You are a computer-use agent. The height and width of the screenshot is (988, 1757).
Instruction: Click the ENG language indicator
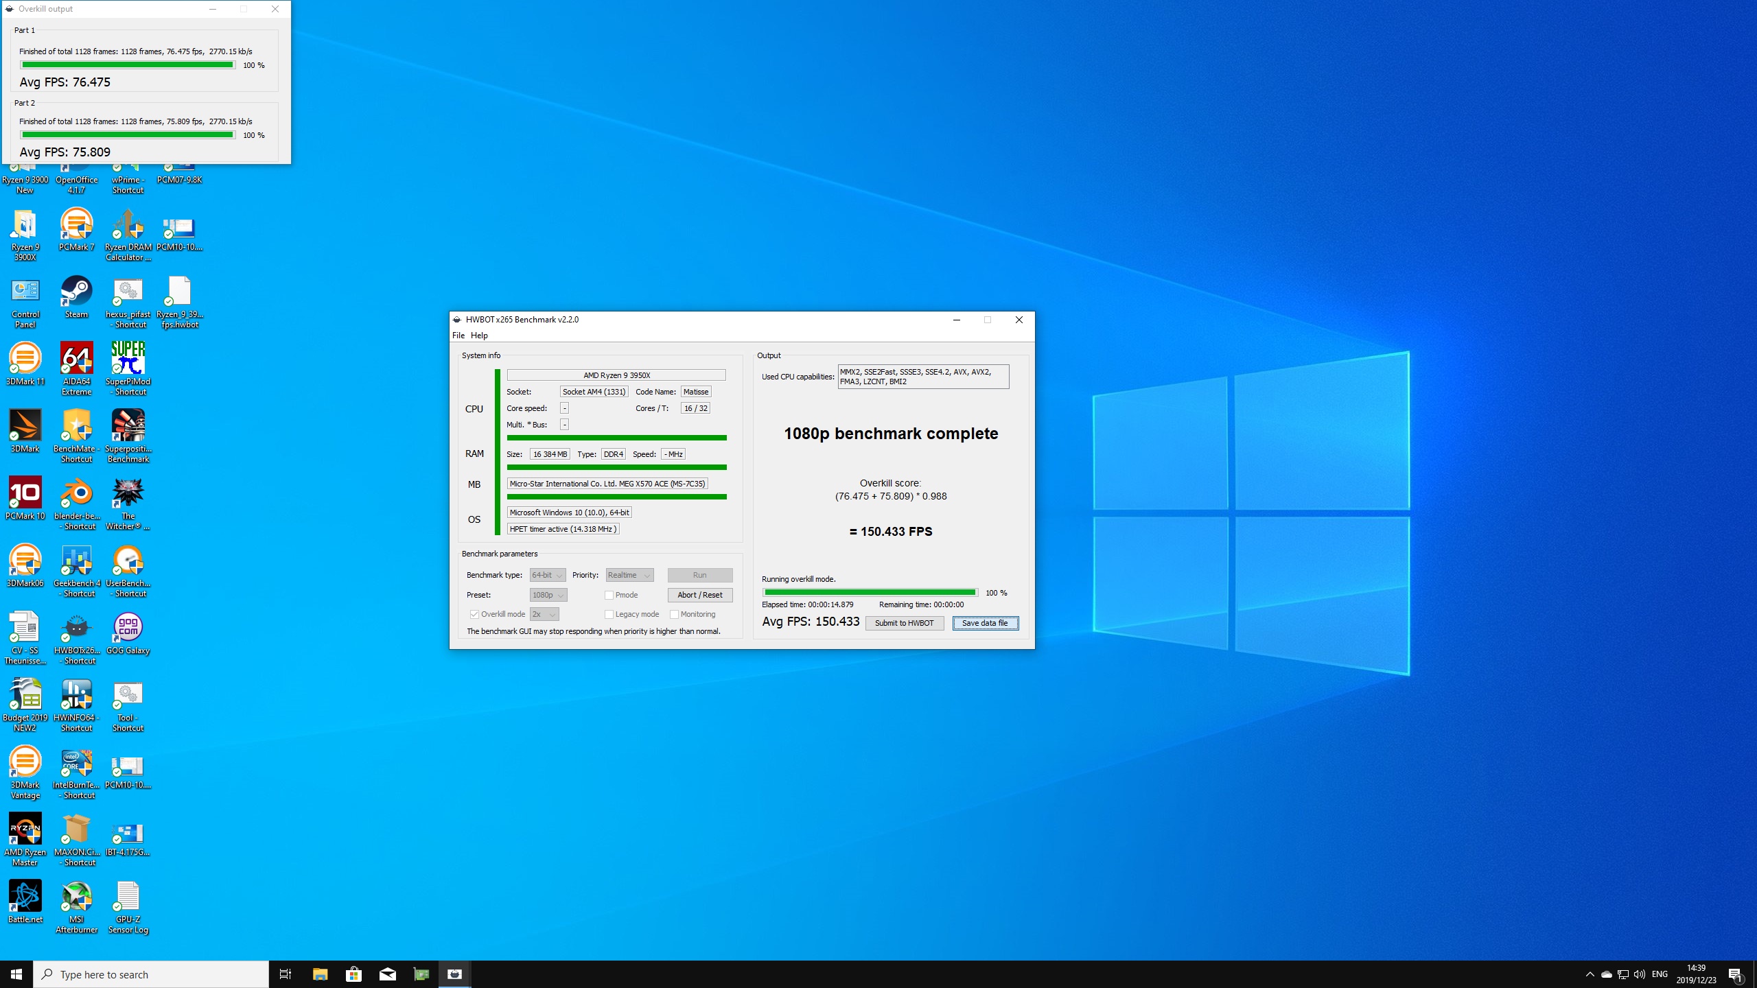1660,974
